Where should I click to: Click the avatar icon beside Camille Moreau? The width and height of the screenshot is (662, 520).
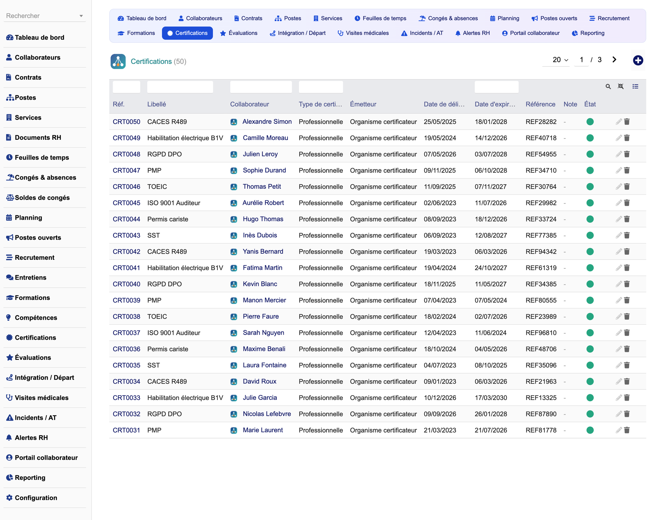(234, 138)
